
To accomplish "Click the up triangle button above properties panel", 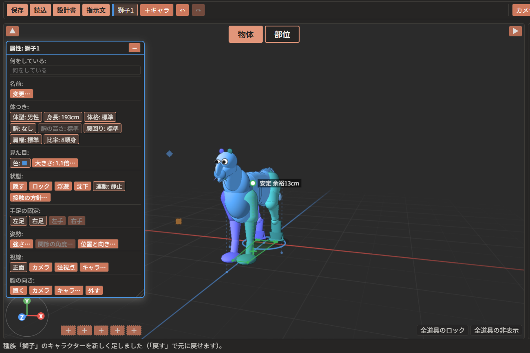I will [12, 31].
